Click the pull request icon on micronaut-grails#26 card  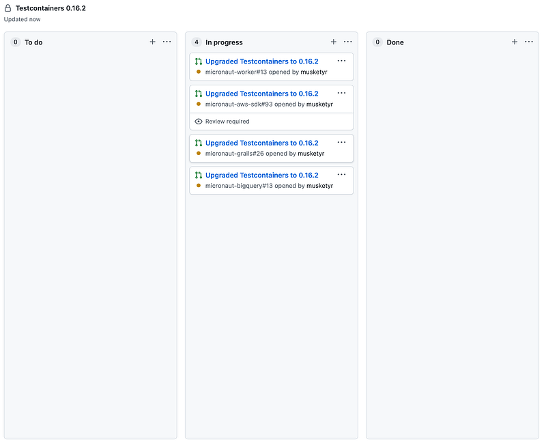[199, 143]
